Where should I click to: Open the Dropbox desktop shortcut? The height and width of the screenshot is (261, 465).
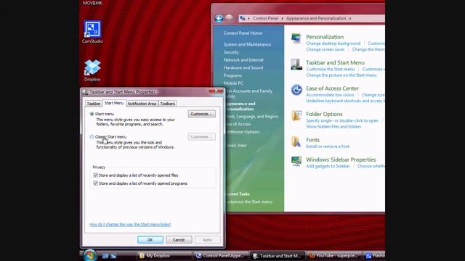92,70
